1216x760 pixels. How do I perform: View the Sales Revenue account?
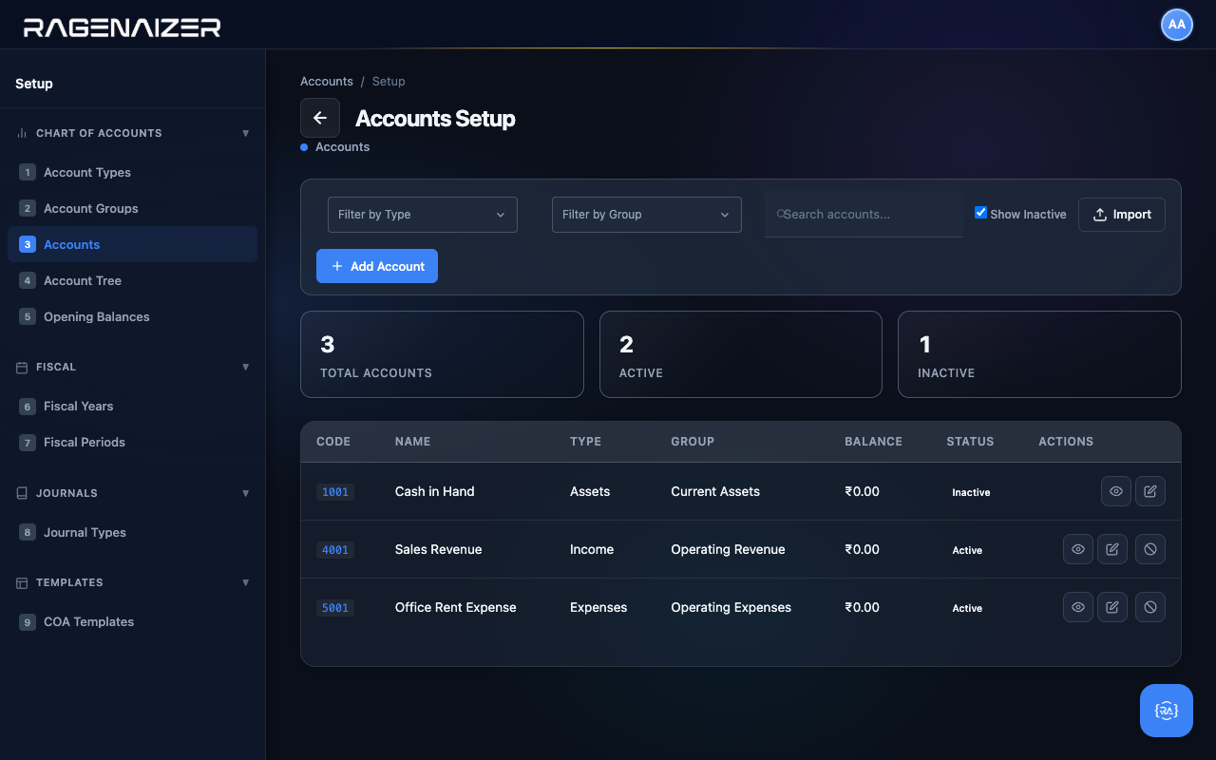[x=1078, y=549]
